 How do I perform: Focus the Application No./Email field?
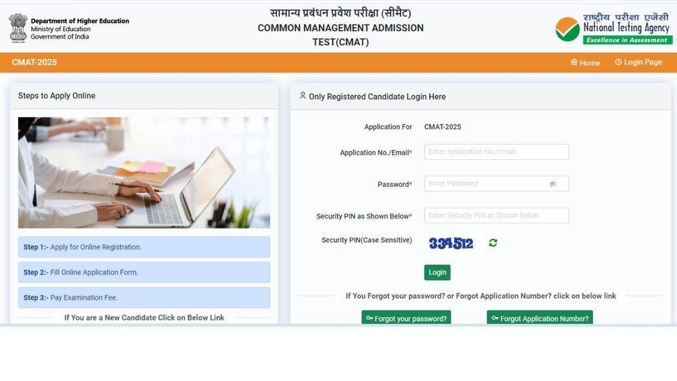[x=496, y=152]
